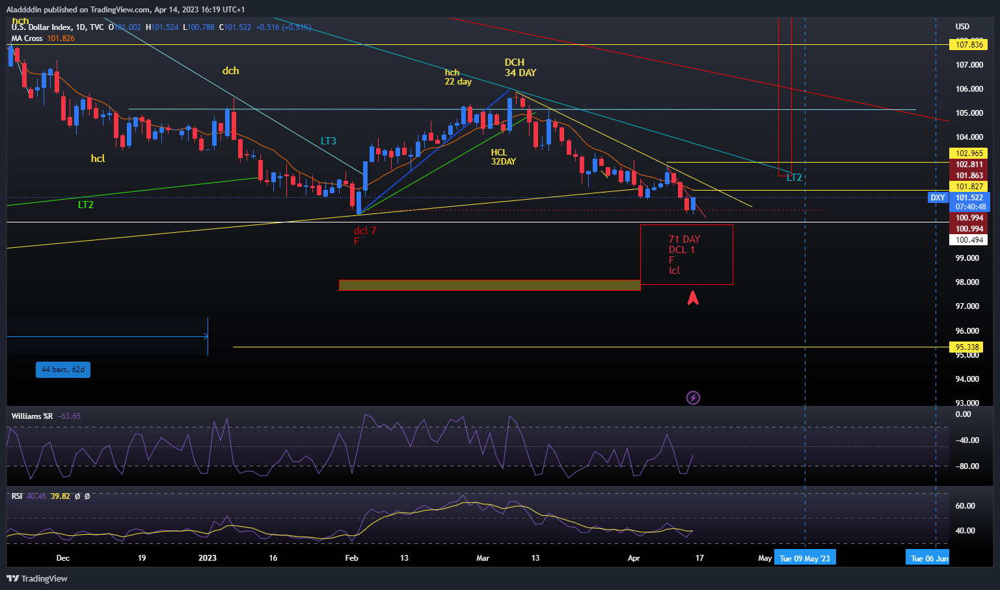Select the cyan LT2 label near red box
Screen dimensions: 1000x590
(x=794, y=177)
